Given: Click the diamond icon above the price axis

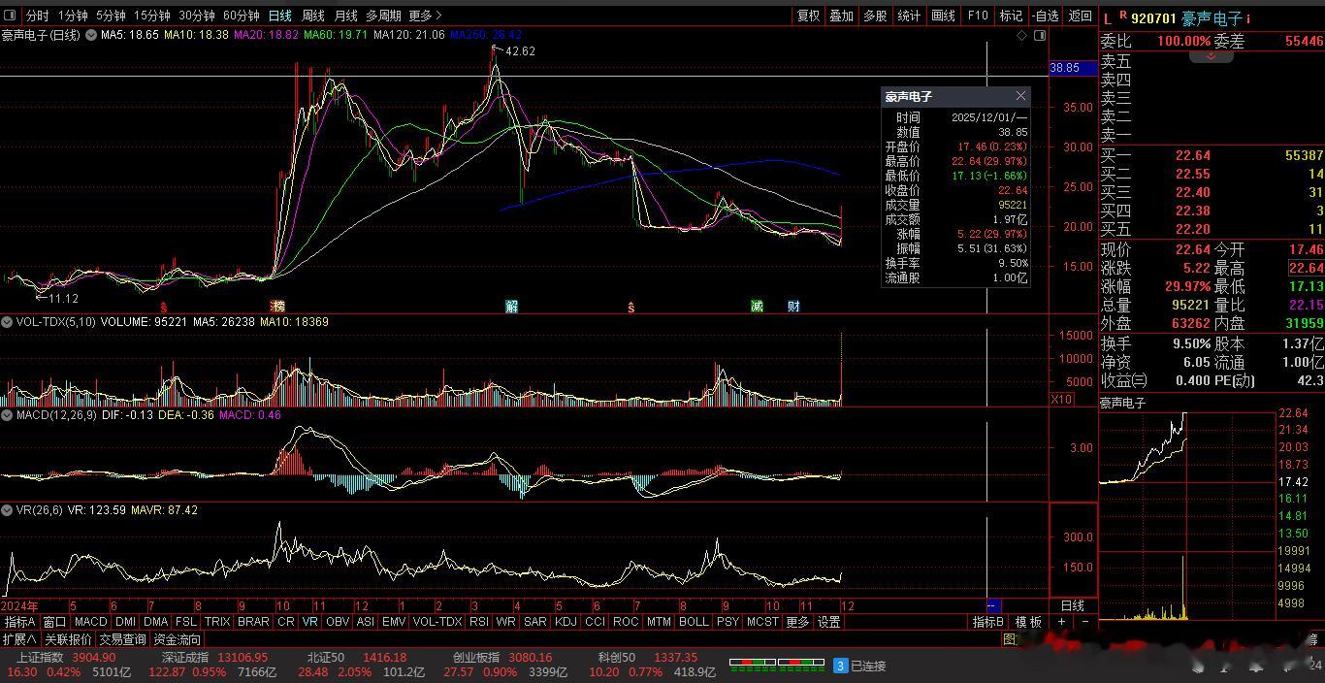Looking at the screenshot, I should coord(1021,36).
